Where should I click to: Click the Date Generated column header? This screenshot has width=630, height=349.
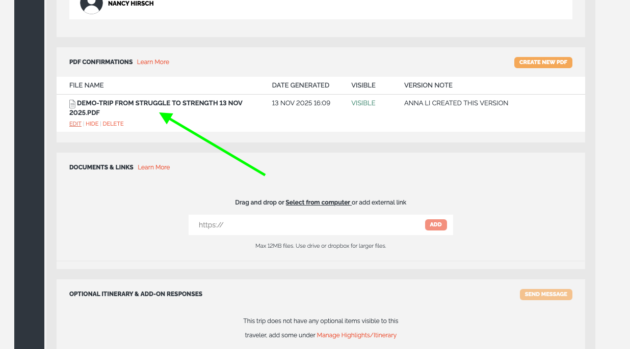pyautogui.click(x=300, y=85)
